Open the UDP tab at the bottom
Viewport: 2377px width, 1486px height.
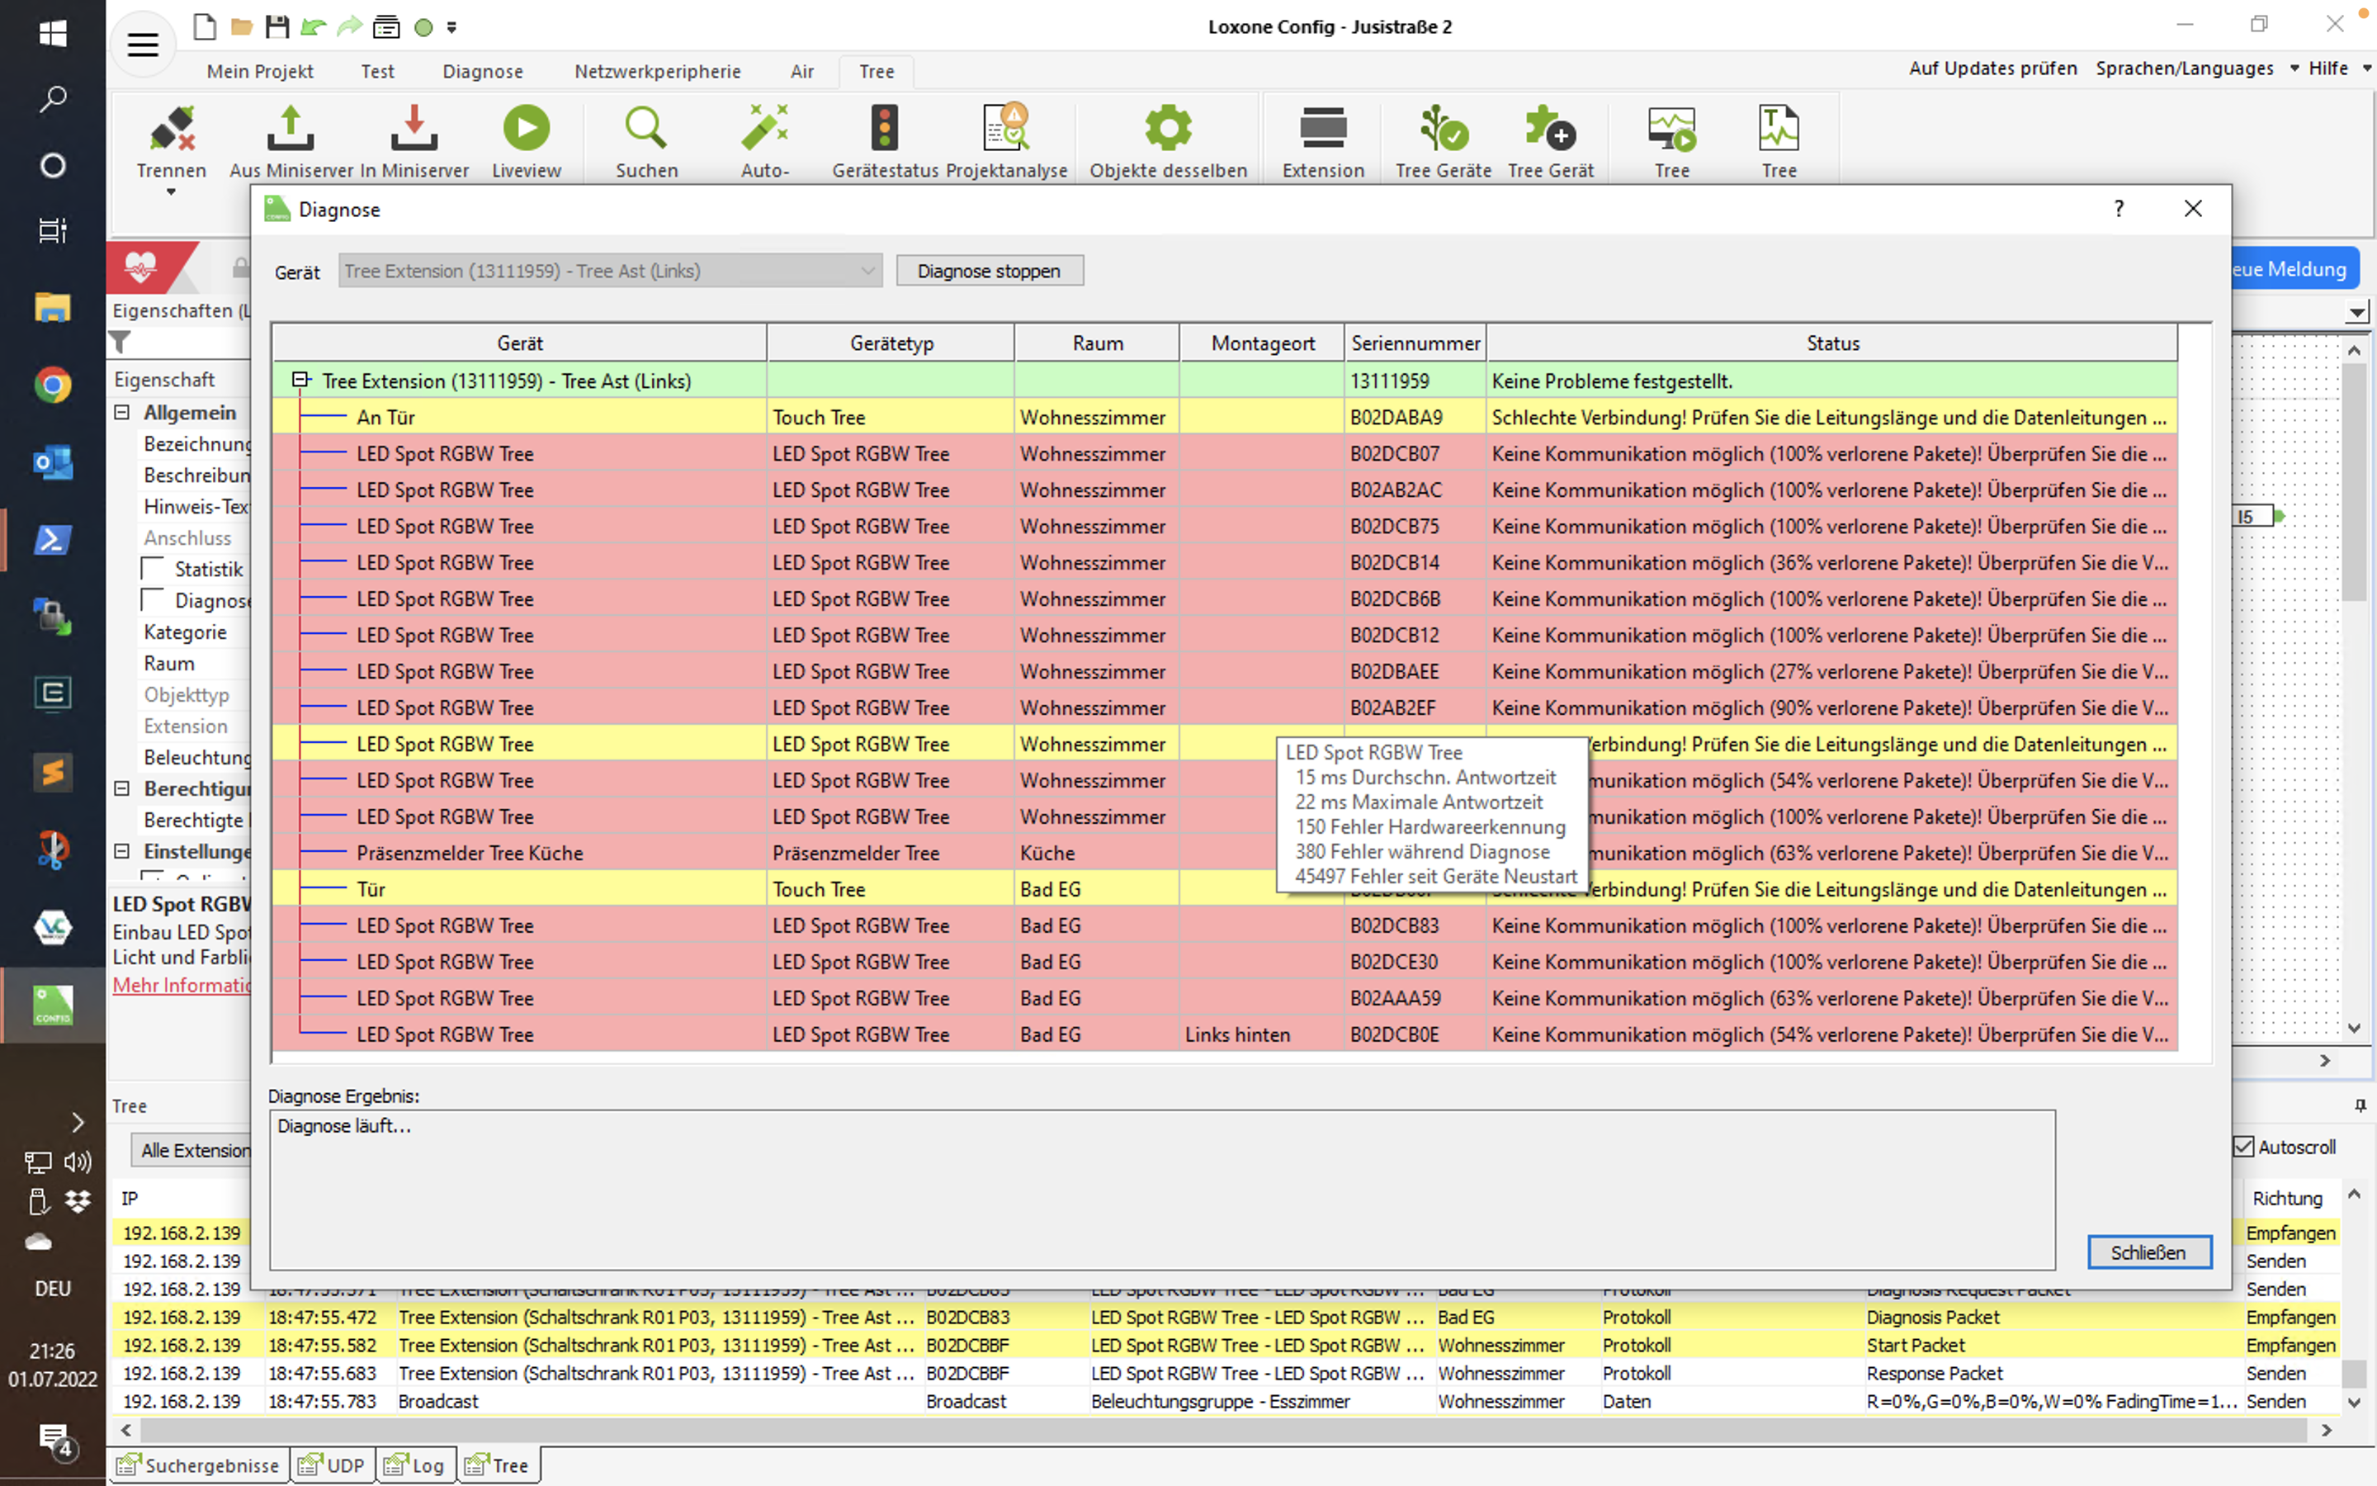332,1465
